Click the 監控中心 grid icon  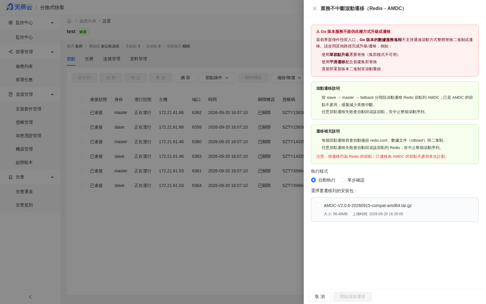[x=11, y=22]
